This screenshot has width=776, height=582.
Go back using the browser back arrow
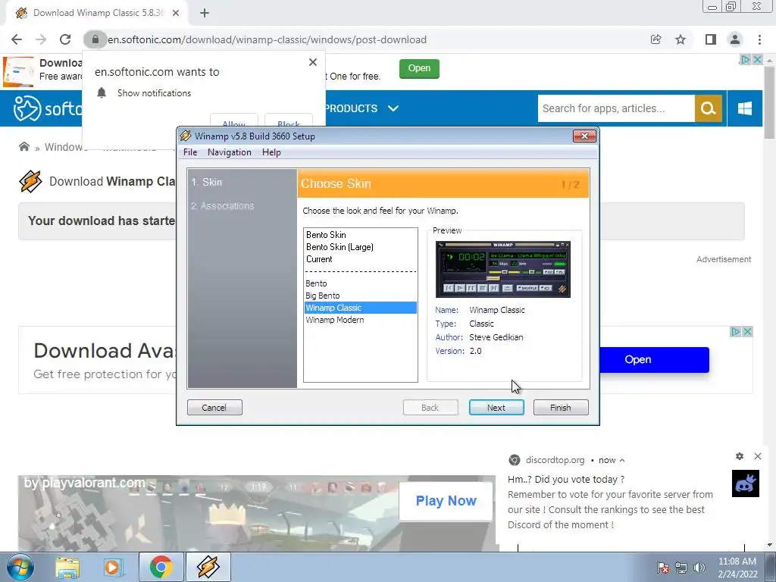pos(17,39)
